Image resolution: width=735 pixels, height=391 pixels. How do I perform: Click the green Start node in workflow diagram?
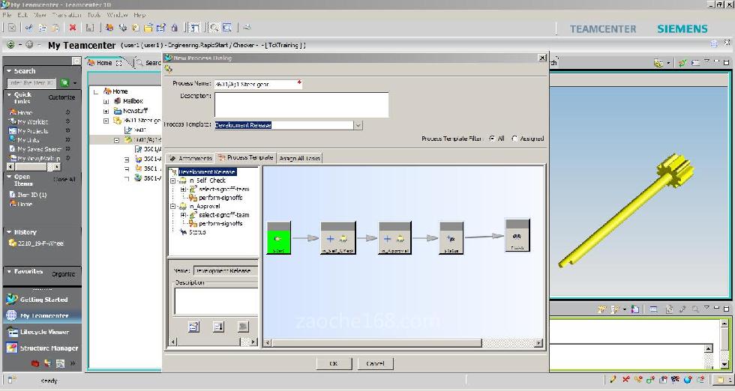278,239
